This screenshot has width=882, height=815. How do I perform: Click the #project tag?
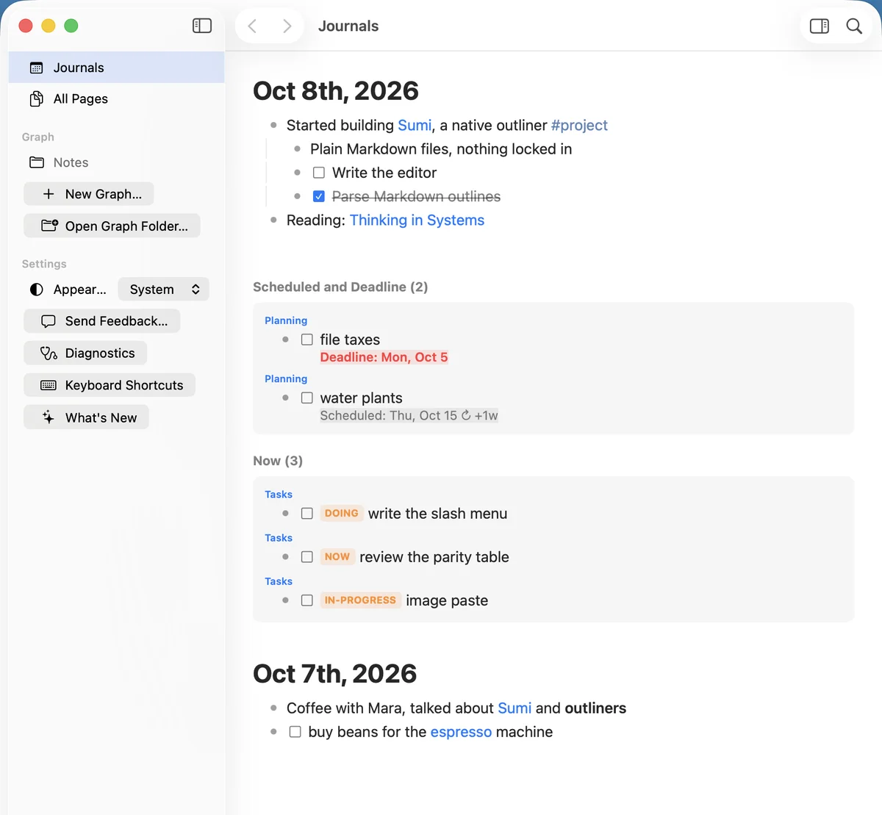579,126
